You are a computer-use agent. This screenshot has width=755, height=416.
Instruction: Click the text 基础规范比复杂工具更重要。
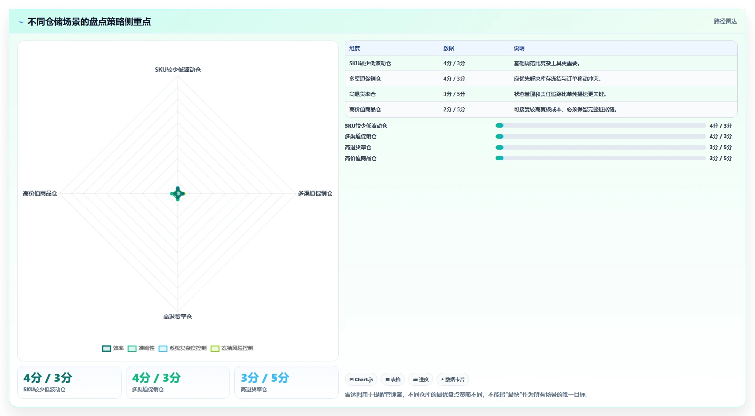pos(548,63)
